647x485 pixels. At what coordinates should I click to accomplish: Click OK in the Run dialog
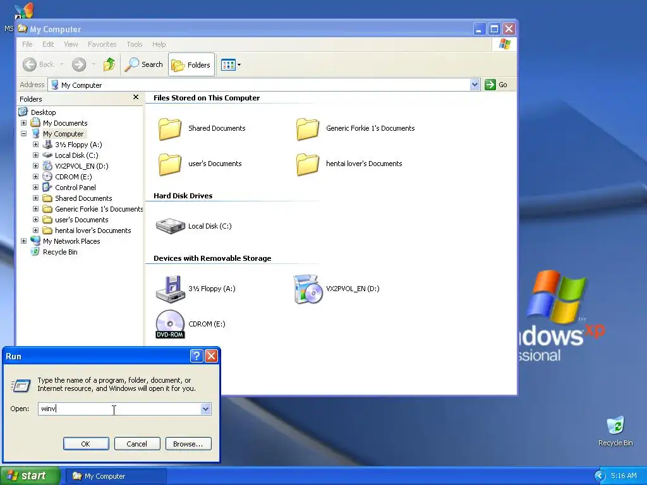pyautogui.click(x=86, y=444)
